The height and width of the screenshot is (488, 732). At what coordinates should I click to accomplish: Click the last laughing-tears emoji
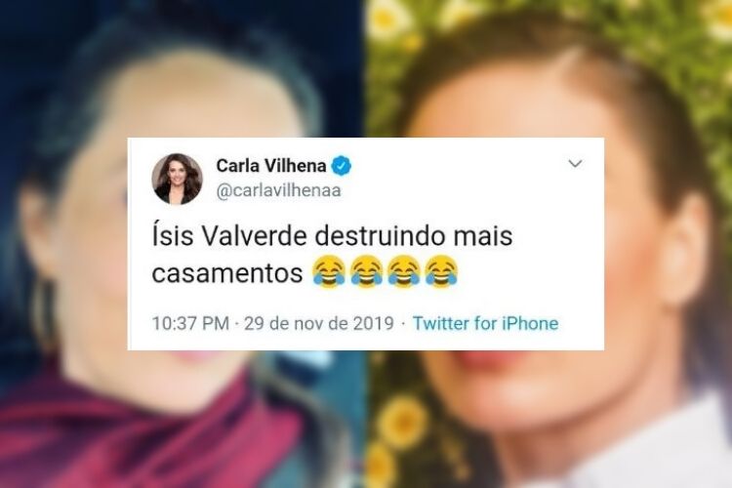click(x=442, y=271)
